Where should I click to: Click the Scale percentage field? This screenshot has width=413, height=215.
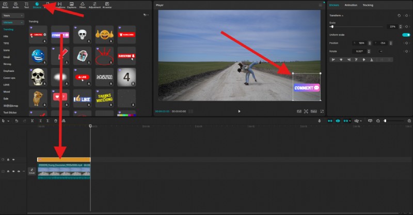pos(392,27)
